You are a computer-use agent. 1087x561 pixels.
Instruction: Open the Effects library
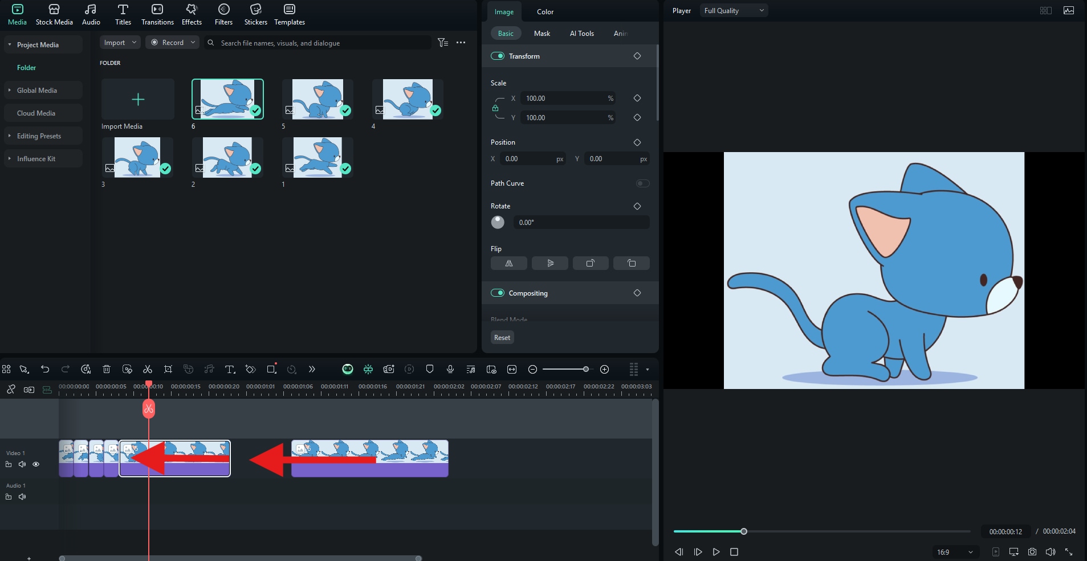192,15
